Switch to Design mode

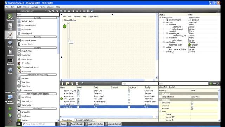(x=10, y=35)
